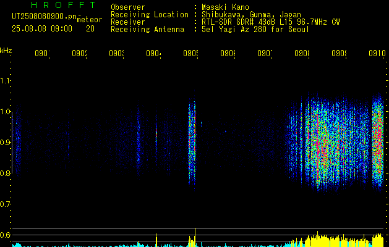Click the 0.9 kHz frequency axis label
Image resolution: width=389 pixels, height=247 pixels.
point(6,142)
